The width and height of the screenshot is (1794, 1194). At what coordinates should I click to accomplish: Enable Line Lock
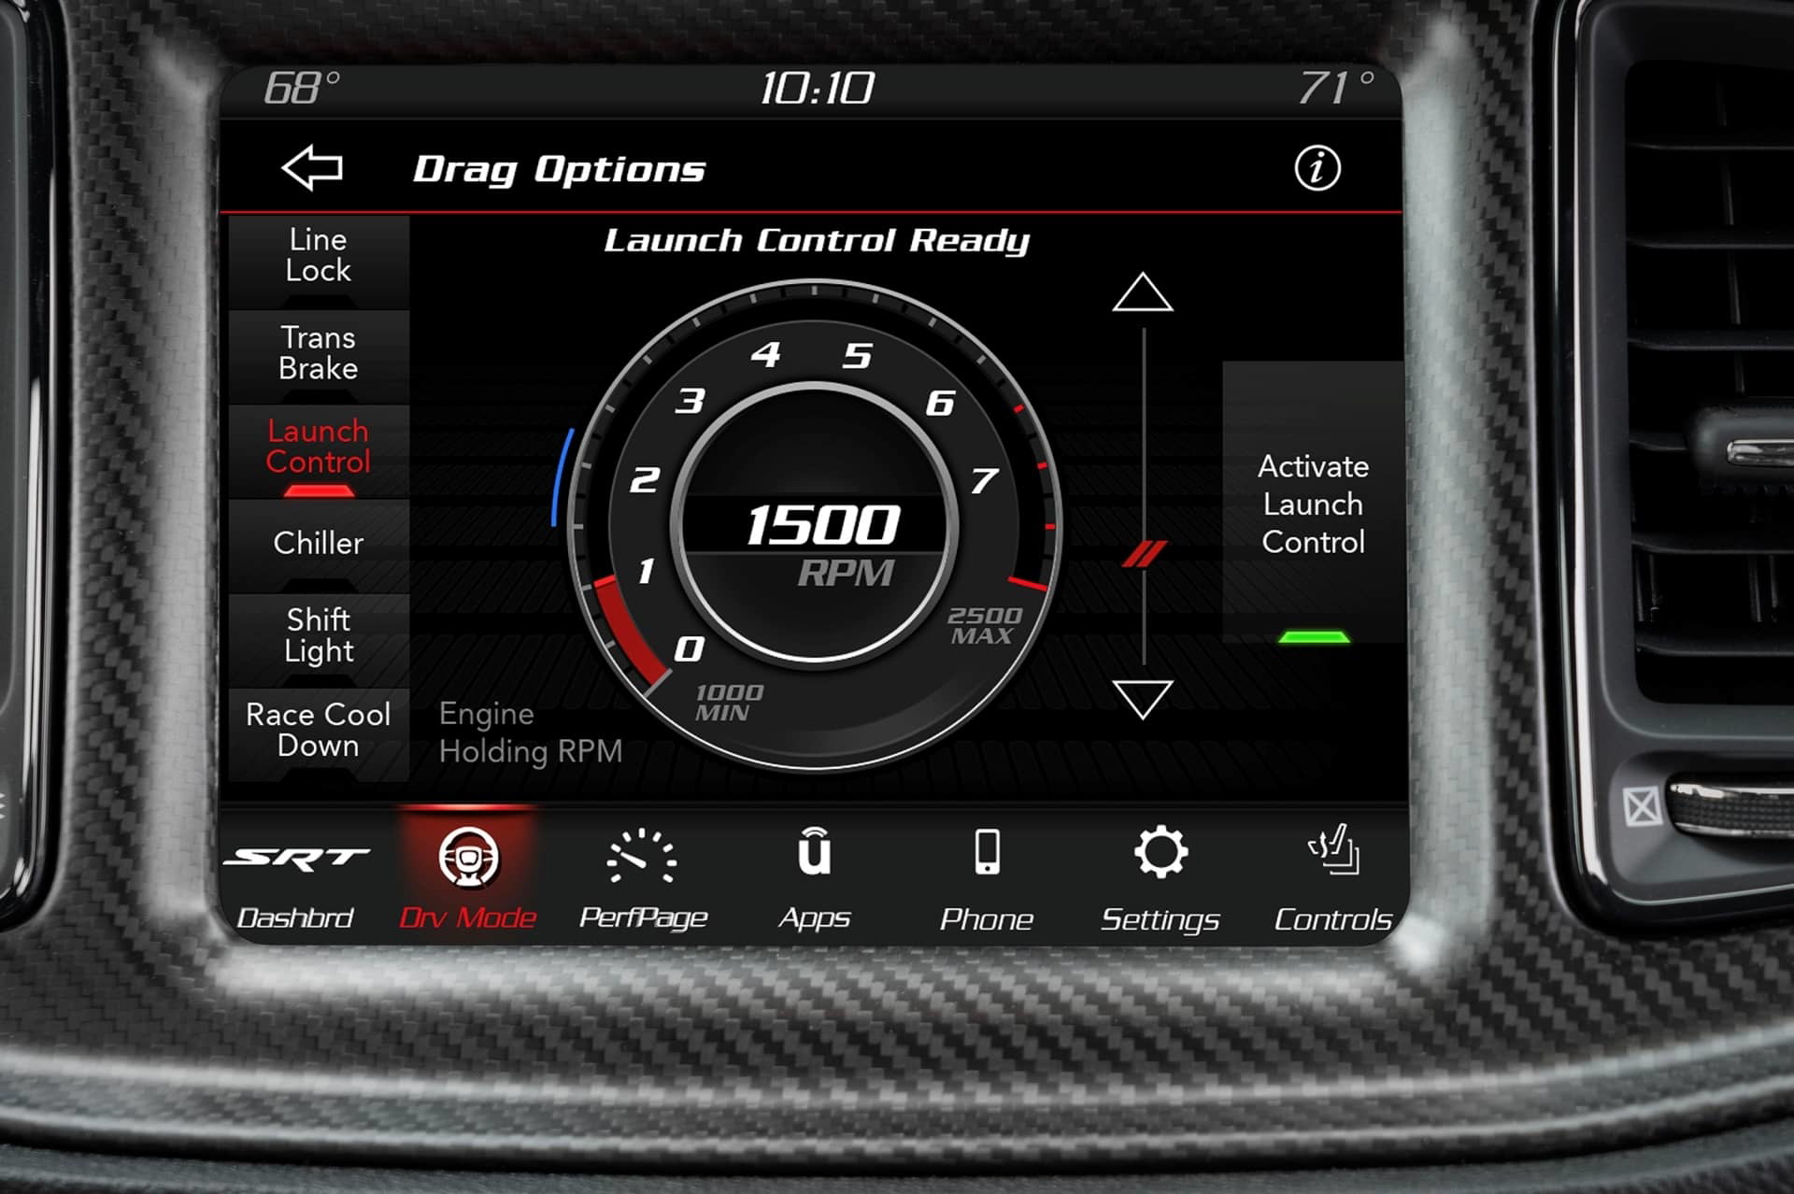click(319, 254)
